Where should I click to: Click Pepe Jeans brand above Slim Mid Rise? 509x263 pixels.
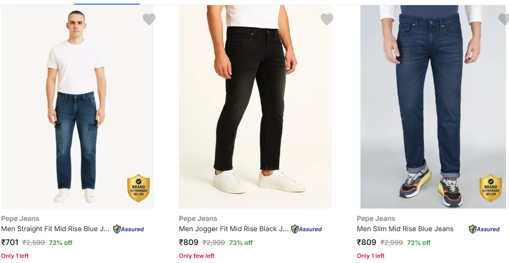[376, 219]
